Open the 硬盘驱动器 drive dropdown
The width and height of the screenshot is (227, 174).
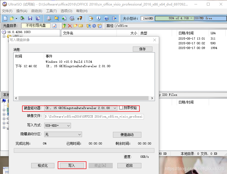(x=115, y=108)
